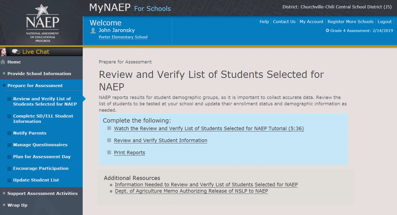Click the Live Chat speech bubble icon
397x215 pixels.
[16, 52]
